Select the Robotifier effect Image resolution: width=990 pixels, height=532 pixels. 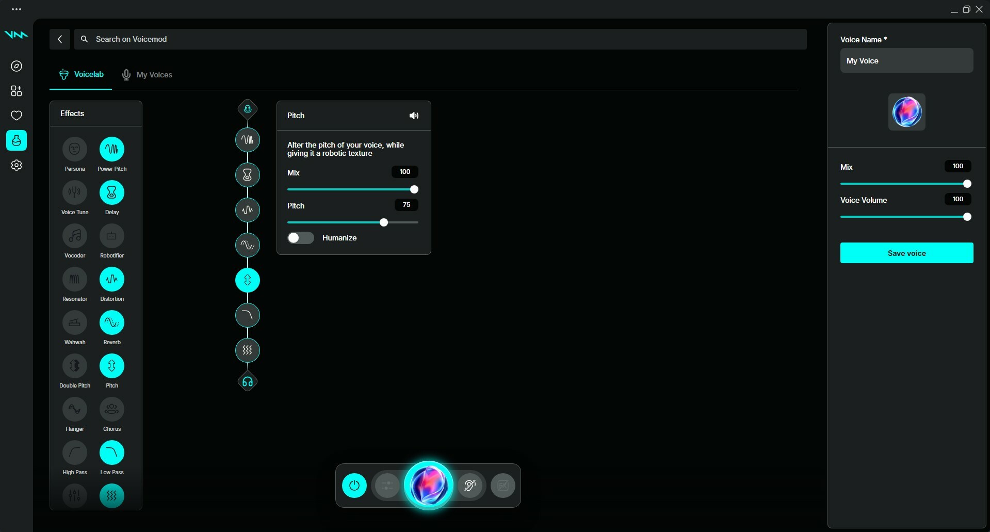111,236
